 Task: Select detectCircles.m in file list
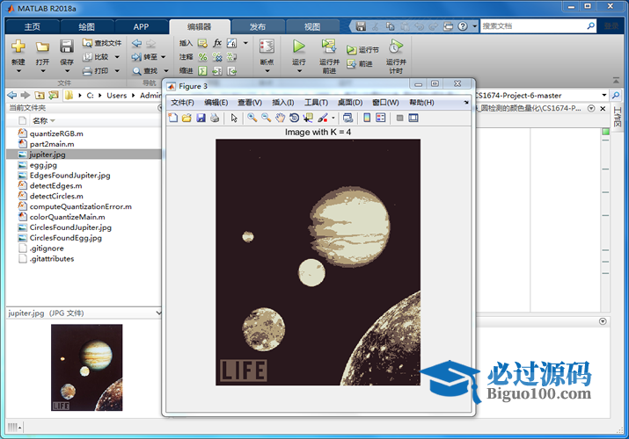[56, 196]
